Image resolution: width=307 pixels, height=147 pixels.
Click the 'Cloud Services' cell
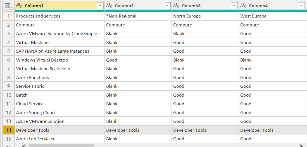60,104
